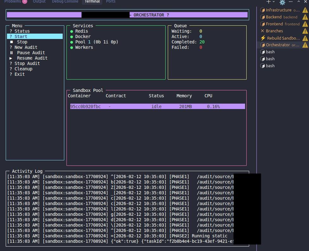Click the new terminal plus icon
The image size is (309, 251).
click(268, 2)
